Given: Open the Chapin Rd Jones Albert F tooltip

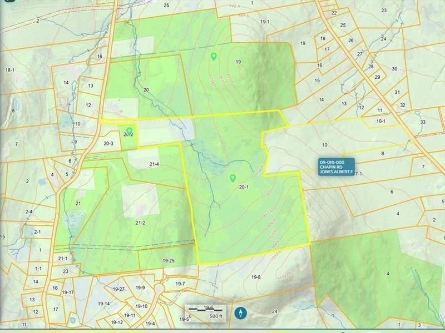Looking at the screenshot, I should click(335, 167).
